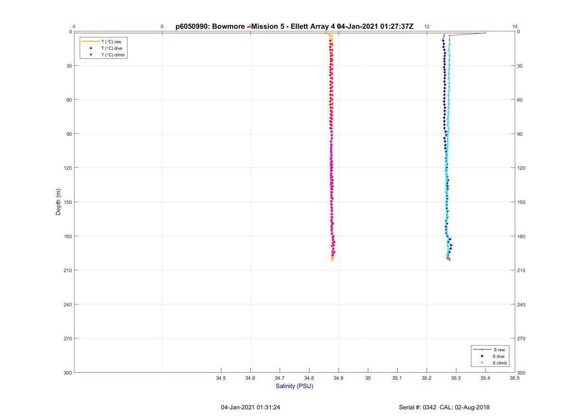The width and height of the screenshot is (569, 419).
Task: Click the salinity tick label 34.9
Action: [x=339, y=378]
